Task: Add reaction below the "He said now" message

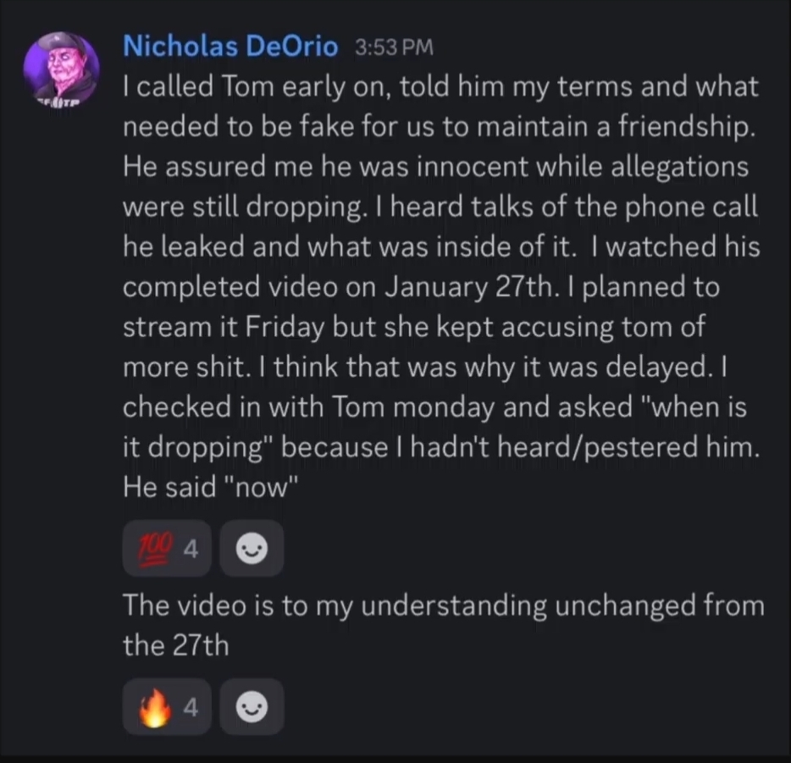Action: 252,549
